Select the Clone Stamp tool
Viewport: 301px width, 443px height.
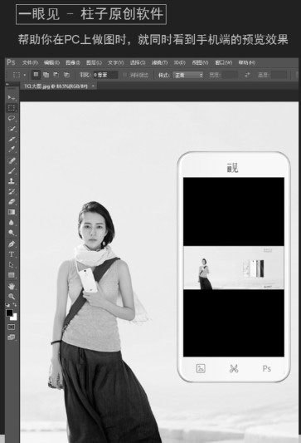coord(12,181)
